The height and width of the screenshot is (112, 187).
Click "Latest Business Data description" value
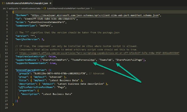80,84
